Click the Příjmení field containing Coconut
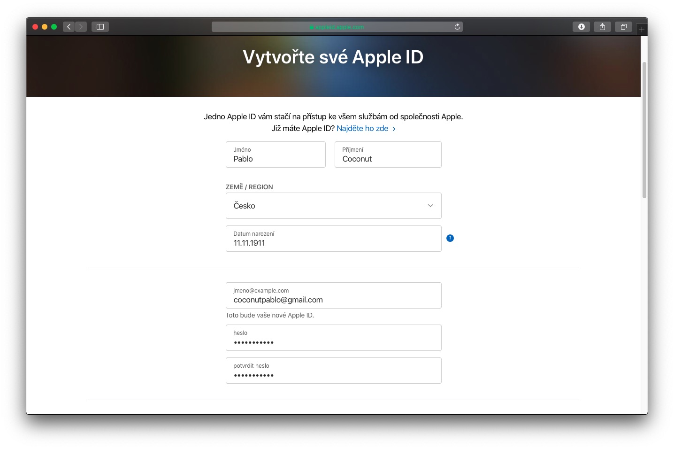This screenshot has height=449, width=674. pyautogui.click(x=388, y=155)
